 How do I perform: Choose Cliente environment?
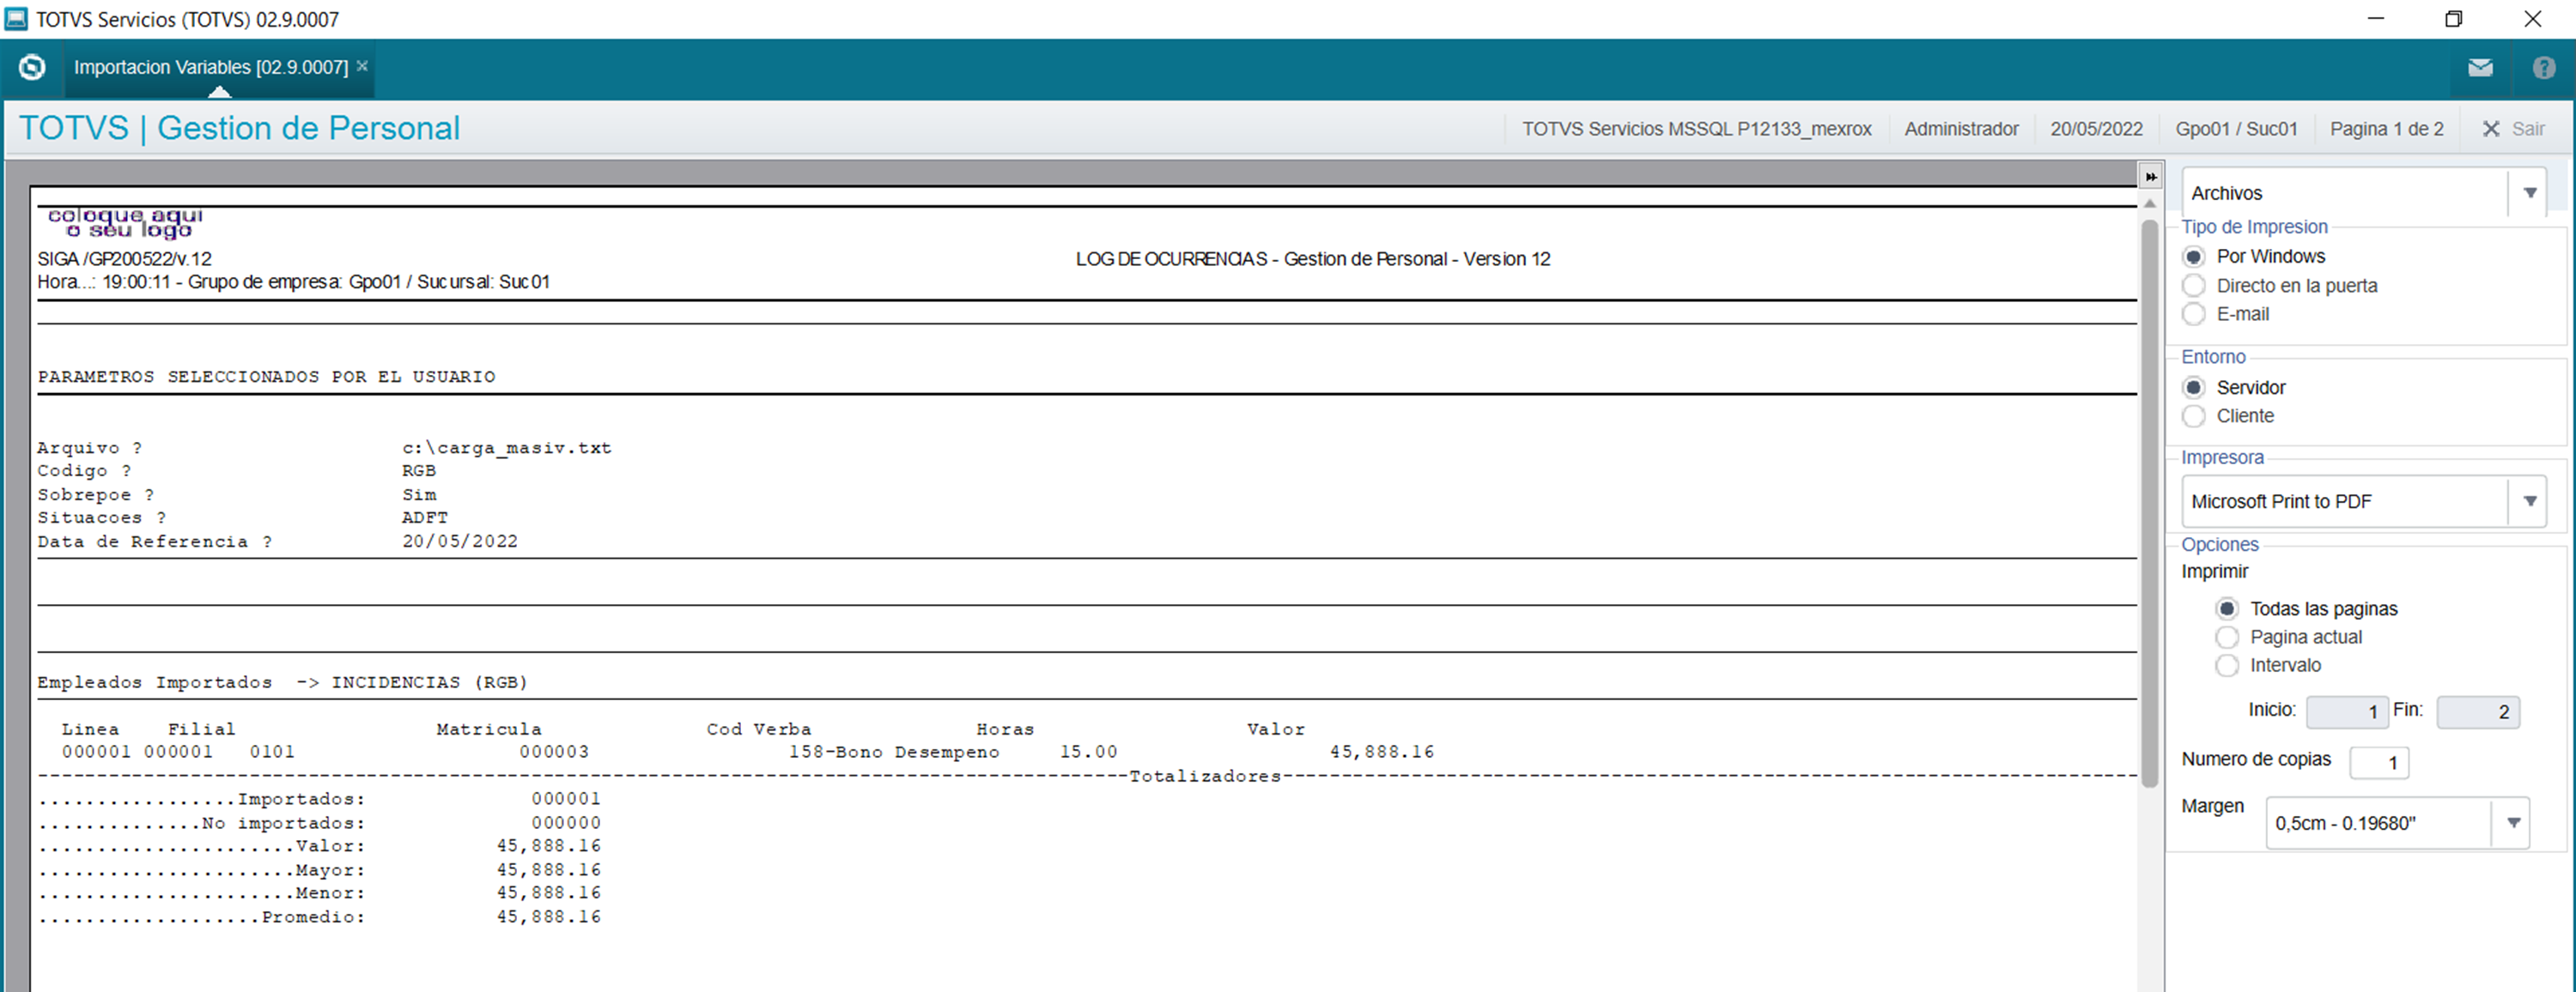click(2194, 415)
